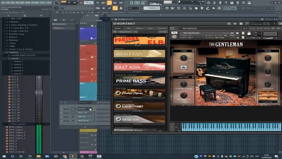Click the scissors tool icon in top toolbar
This screenshot has width=282, height=159.
pos(215,3)
